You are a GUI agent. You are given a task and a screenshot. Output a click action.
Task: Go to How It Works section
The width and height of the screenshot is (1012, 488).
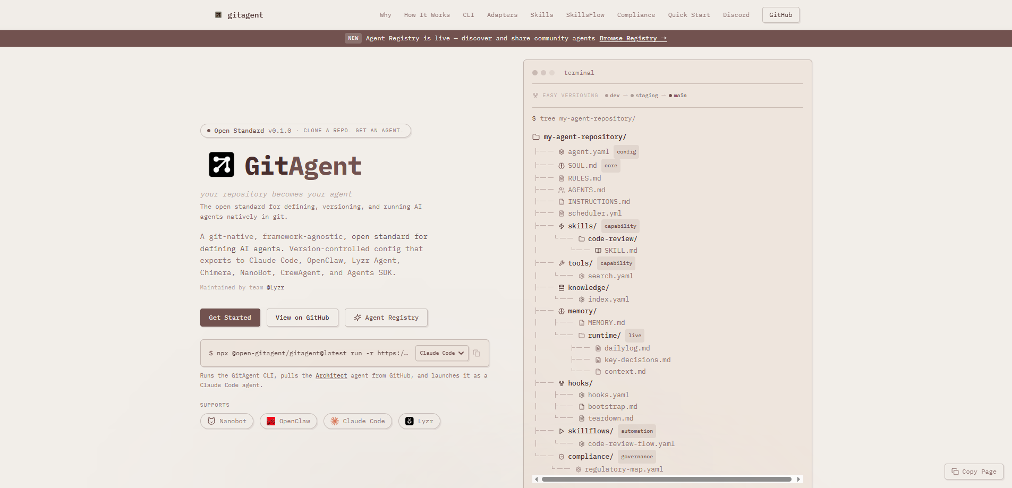click(427, 15)
